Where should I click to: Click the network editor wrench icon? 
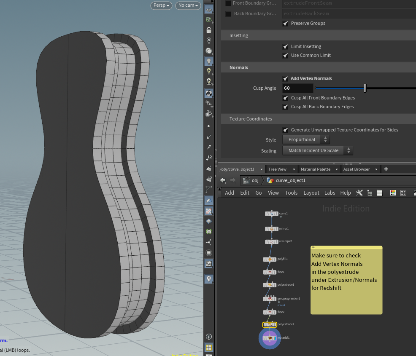(x=359, y=193)
